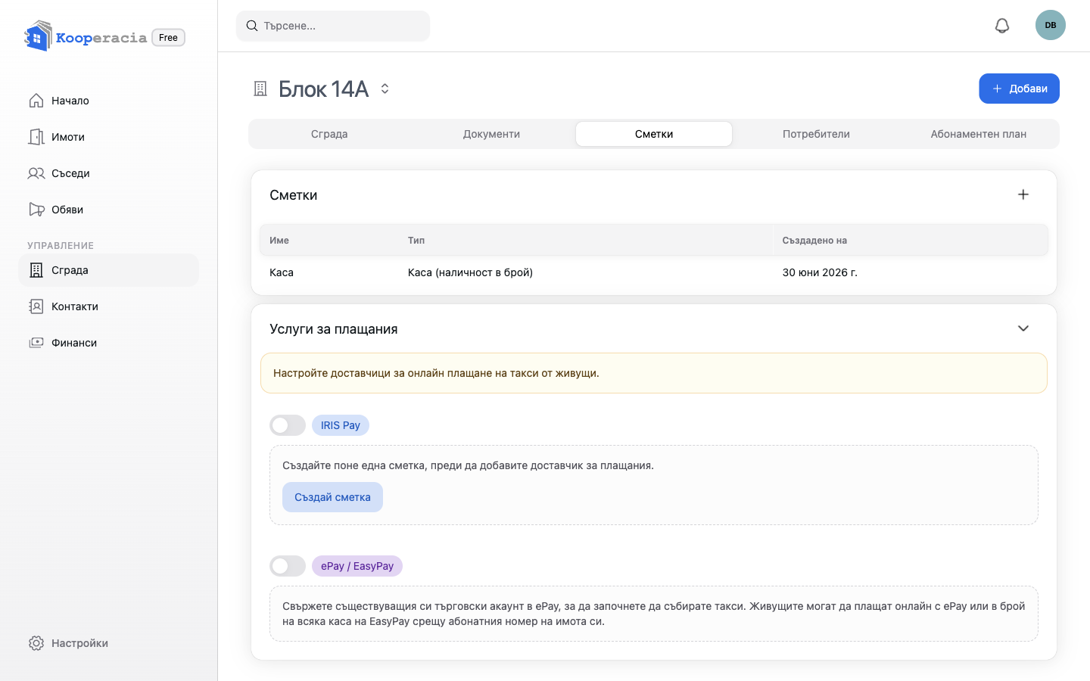
Task: Enable the ePay / EasyPay toggle
Action: pyautogui.click(x=288, y=566)
